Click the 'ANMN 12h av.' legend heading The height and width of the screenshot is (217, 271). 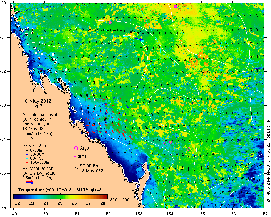point(37,146)
